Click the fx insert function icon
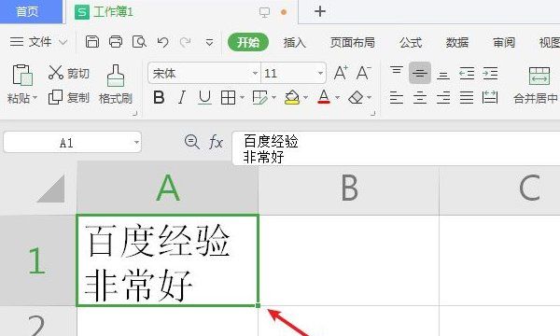 click(x=216, y=142)
